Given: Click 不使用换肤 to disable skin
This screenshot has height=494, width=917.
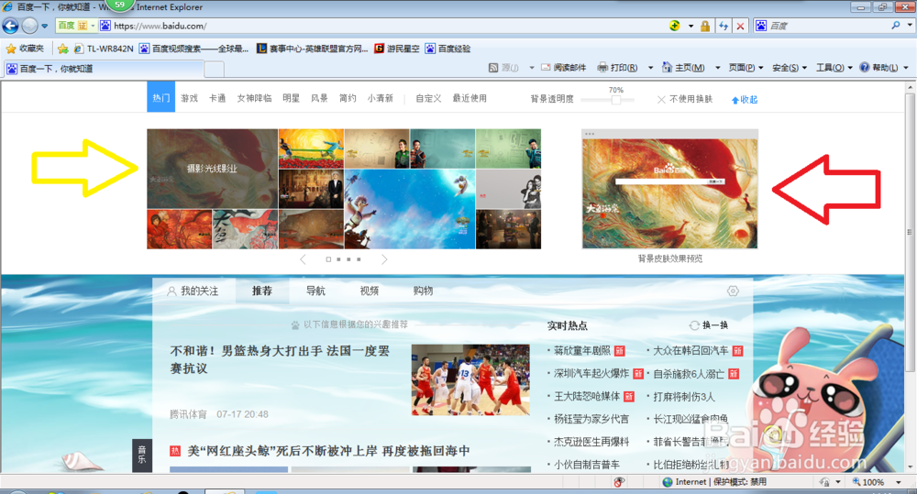Looking at the screenshot, I should tap(685, 99).
